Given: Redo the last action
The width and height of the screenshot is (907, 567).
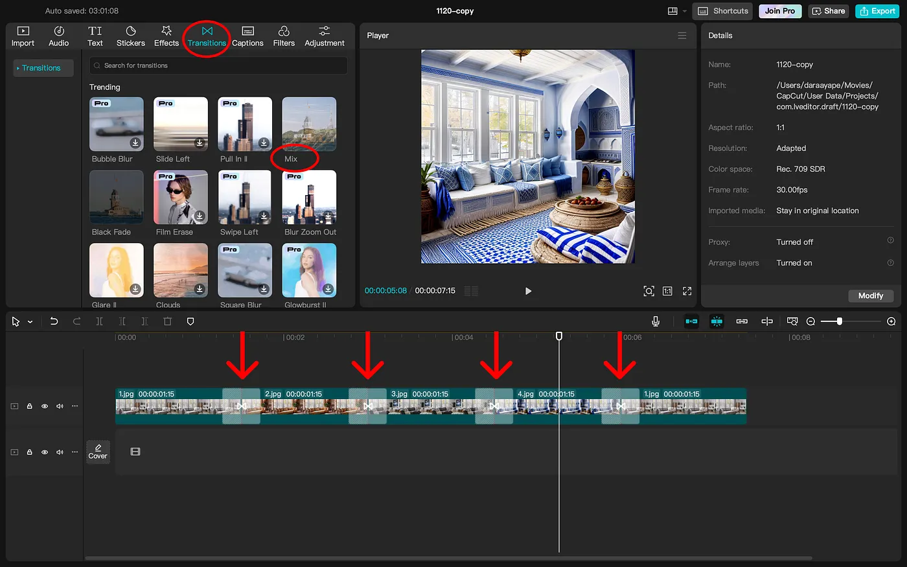Looking at the screenshot, I should 76,321.
